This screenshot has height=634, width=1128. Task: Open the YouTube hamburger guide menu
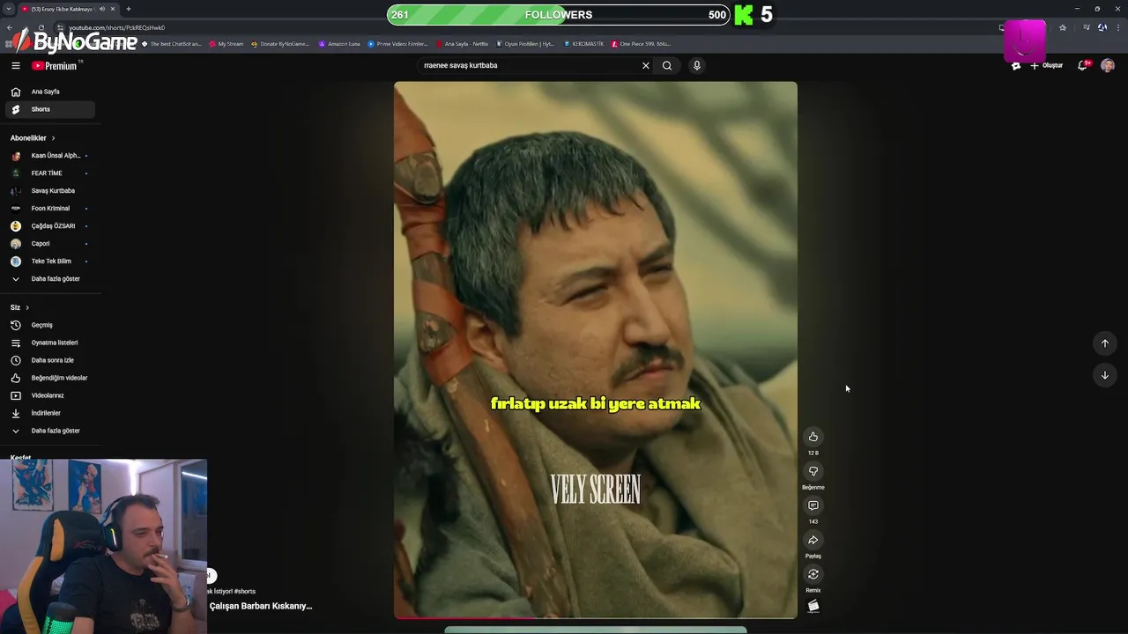pyautogui.click(x=15, y=65)
